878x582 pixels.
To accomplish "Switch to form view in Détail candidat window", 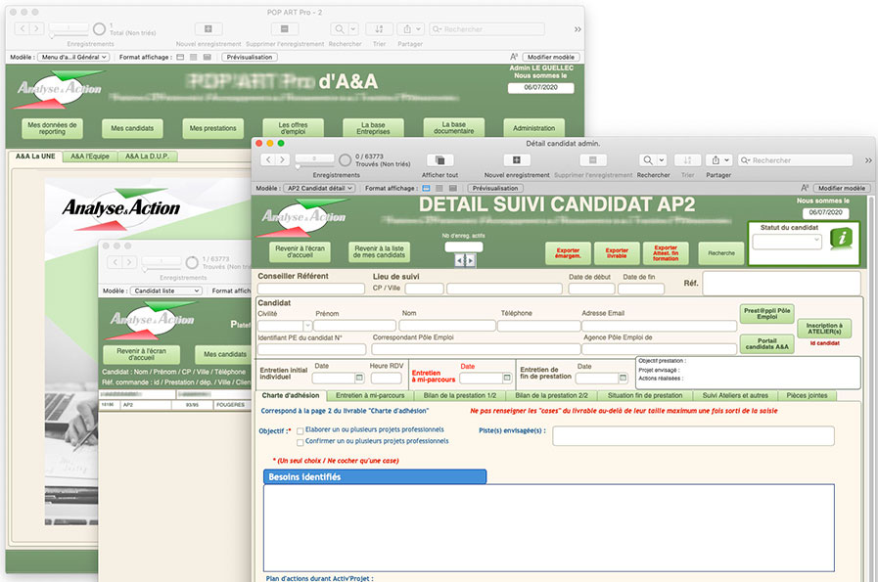I will pos(426,188).
